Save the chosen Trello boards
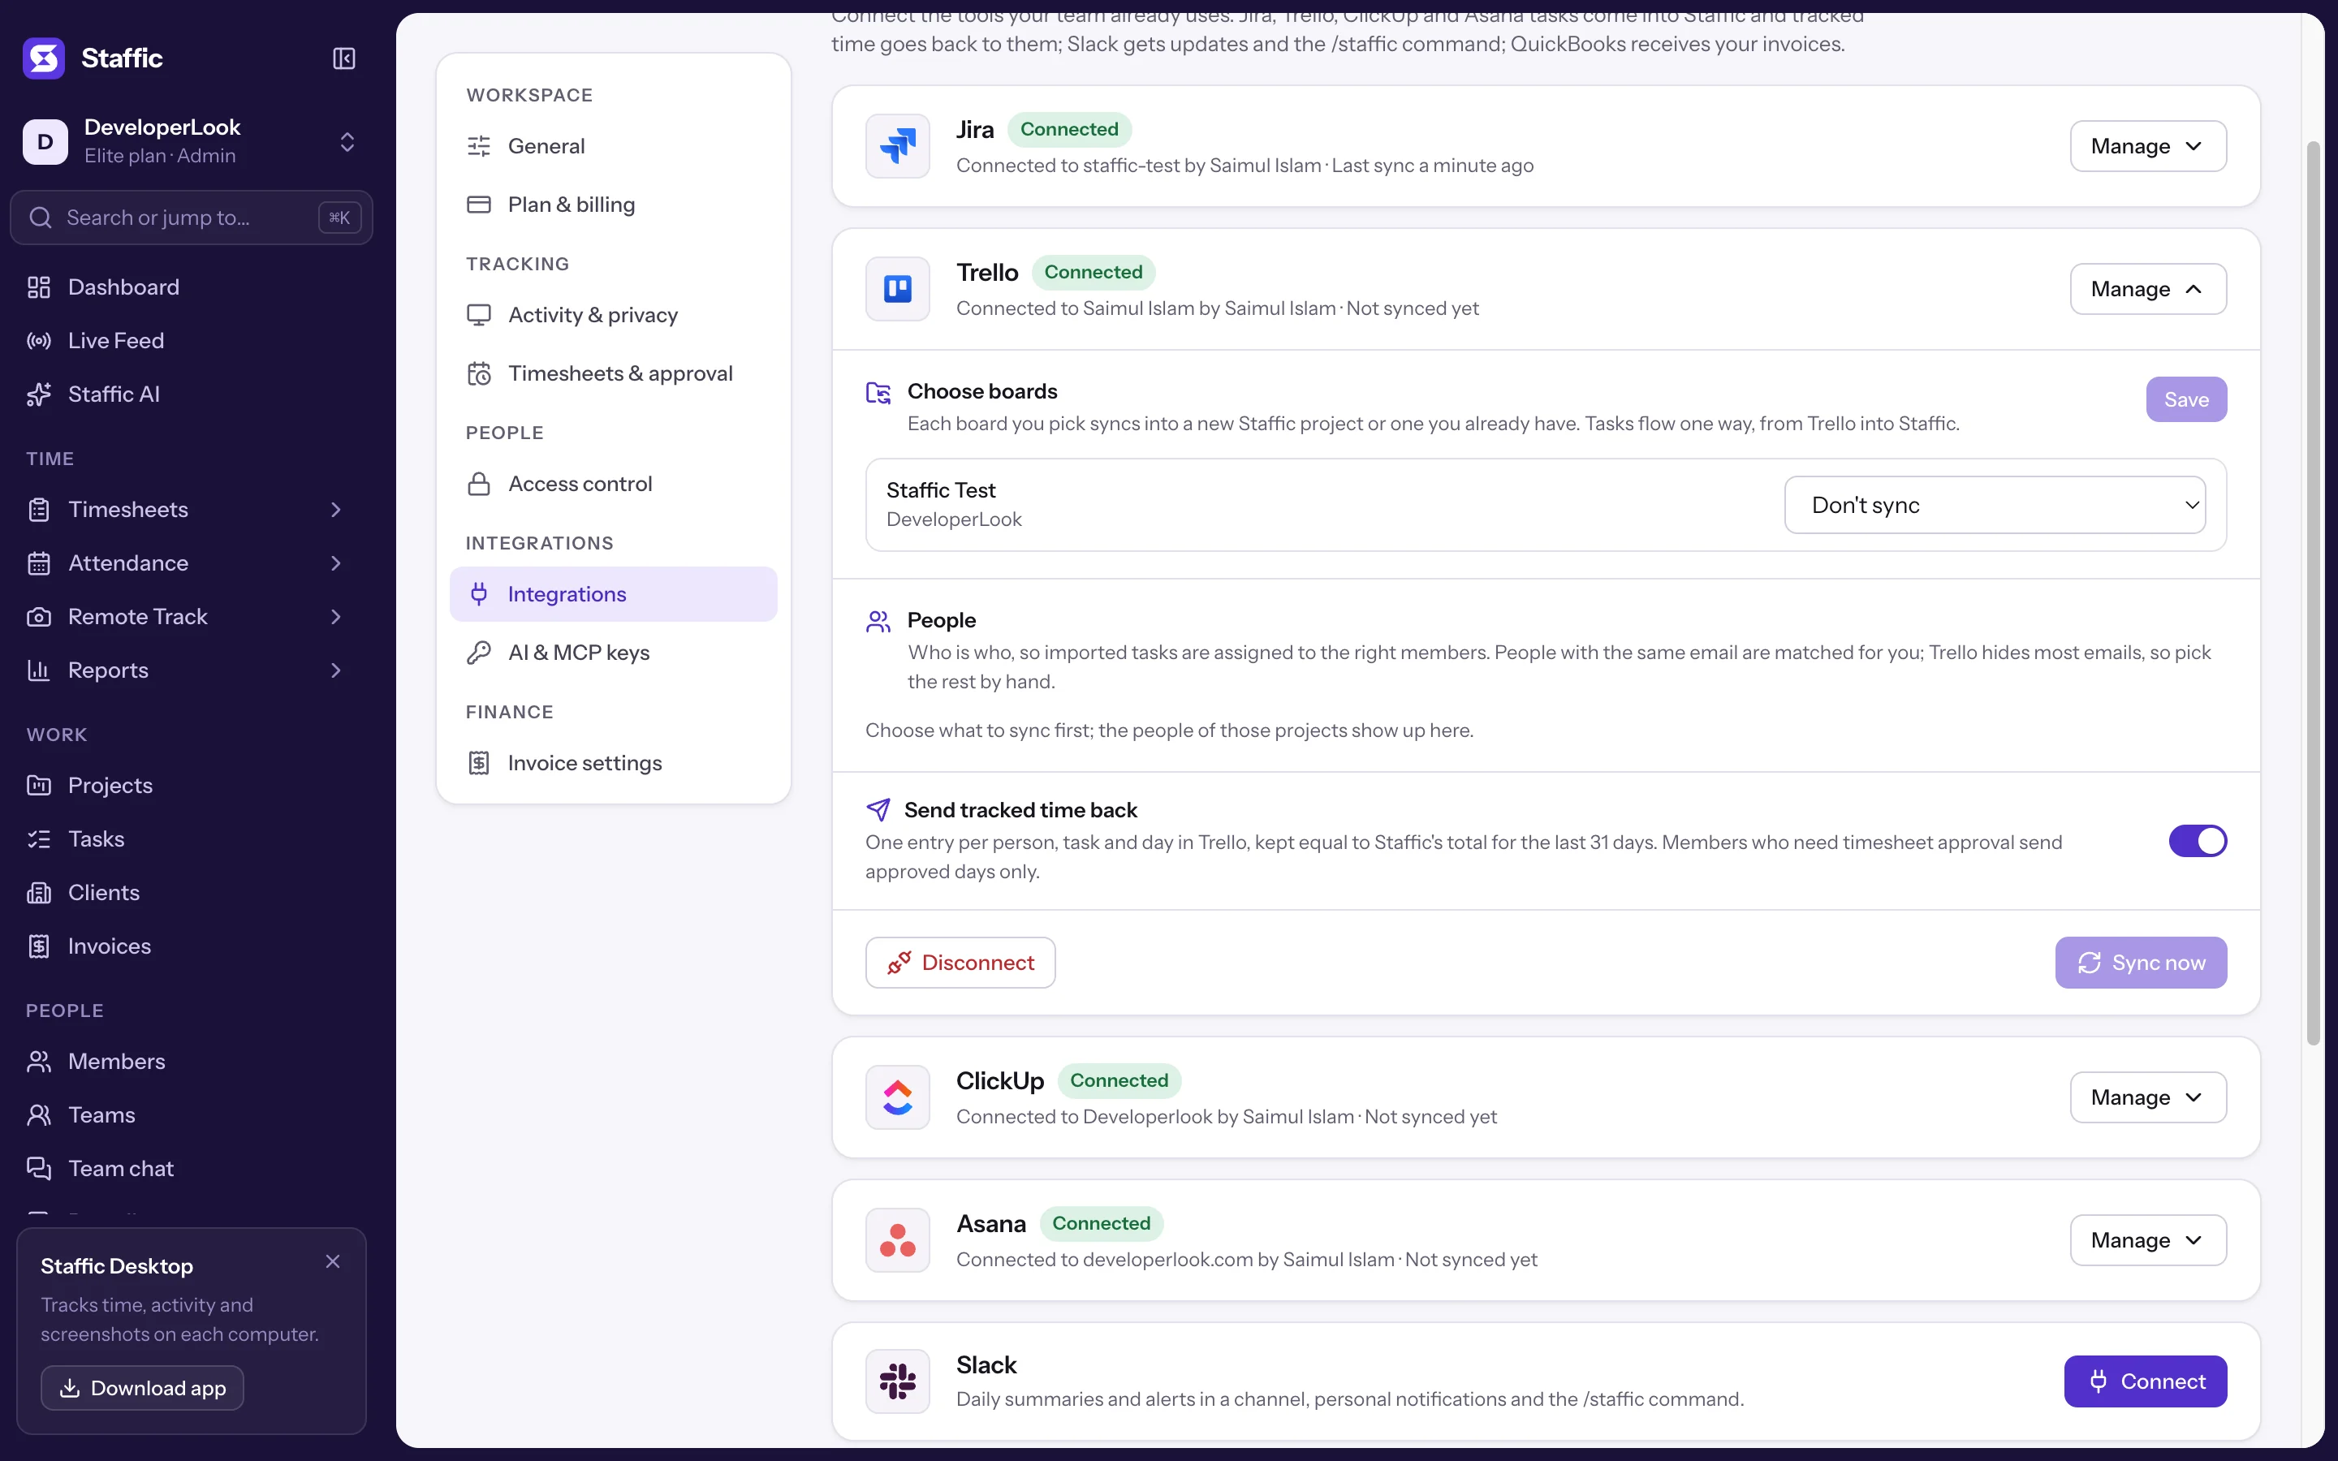 (2185, 399)
